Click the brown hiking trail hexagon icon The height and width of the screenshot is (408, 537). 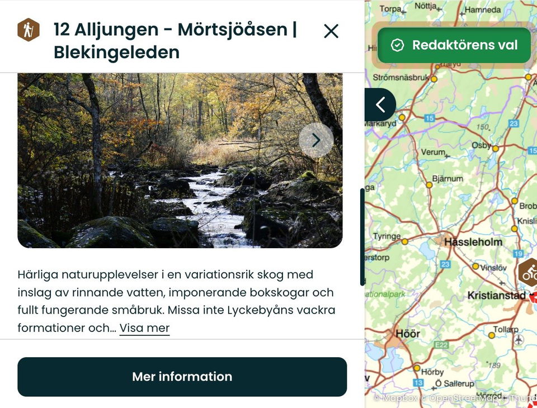click(x=29, y=30)
